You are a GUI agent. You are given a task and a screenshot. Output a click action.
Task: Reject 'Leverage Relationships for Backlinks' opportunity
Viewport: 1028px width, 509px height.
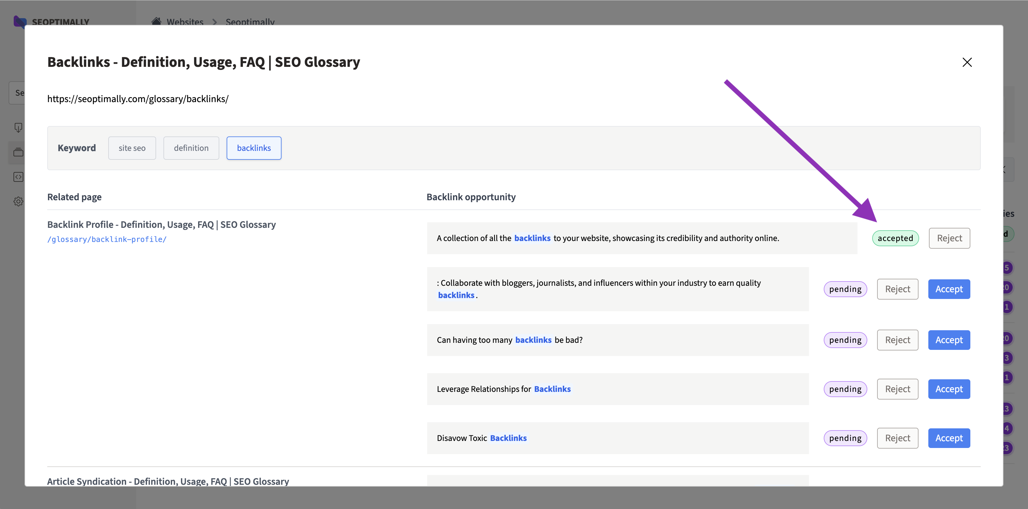click(897, 389)
